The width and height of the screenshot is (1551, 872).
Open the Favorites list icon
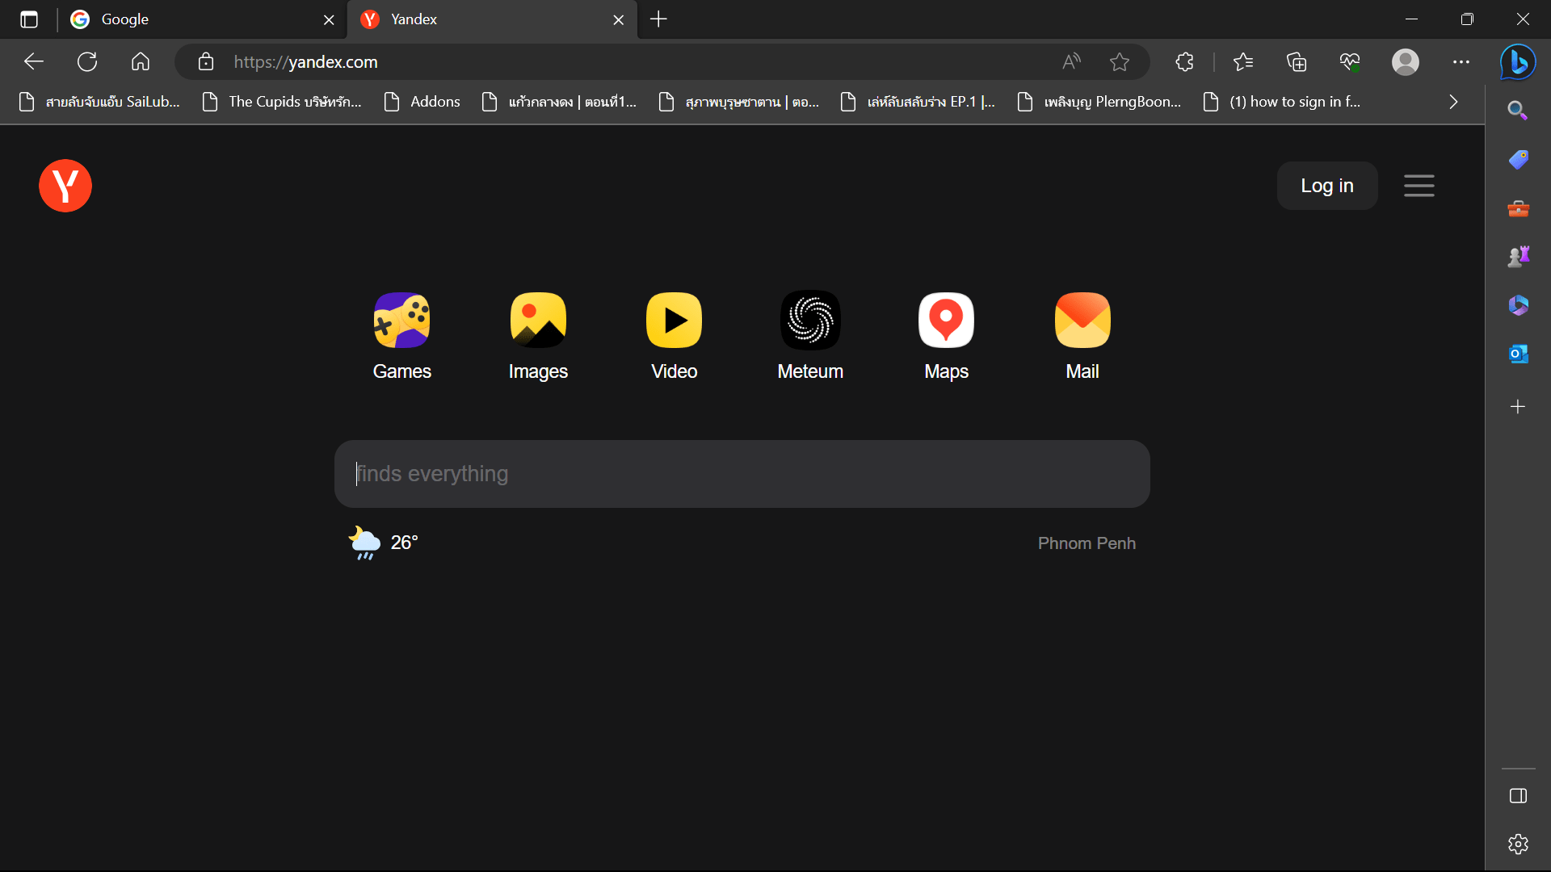tap(1243, 61)
